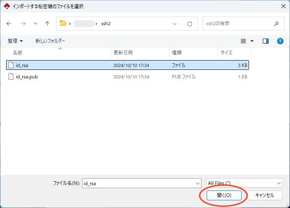Image resolution: width=290 pixels, height=208 pixels.
Task: Click the folder icon in address bar
Action: pyautogui.click(x=63, y=24)
